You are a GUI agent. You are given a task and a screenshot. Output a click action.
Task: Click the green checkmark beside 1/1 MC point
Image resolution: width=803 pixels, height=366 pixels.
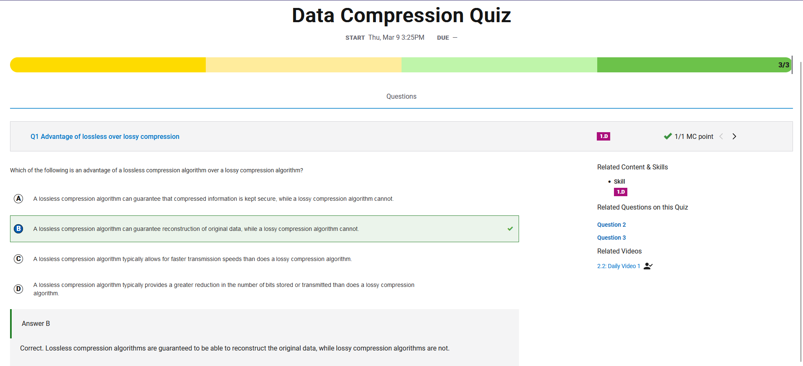click(667, 136)
